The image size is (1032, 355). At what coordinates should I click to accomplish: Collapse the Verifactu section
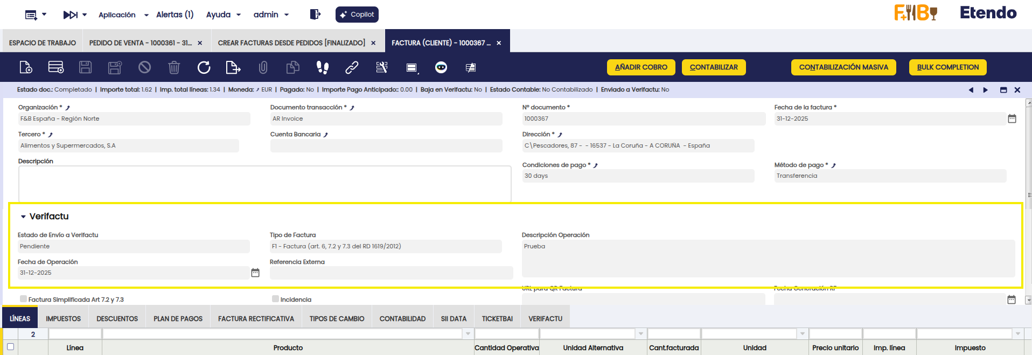pyautogui.click(x=23, y=217)
